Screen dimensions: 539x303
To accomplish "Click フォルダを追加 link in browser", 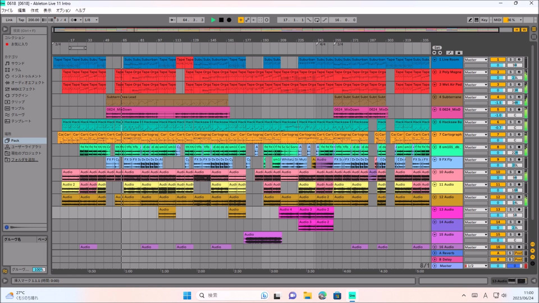I will tap(24, 160).
